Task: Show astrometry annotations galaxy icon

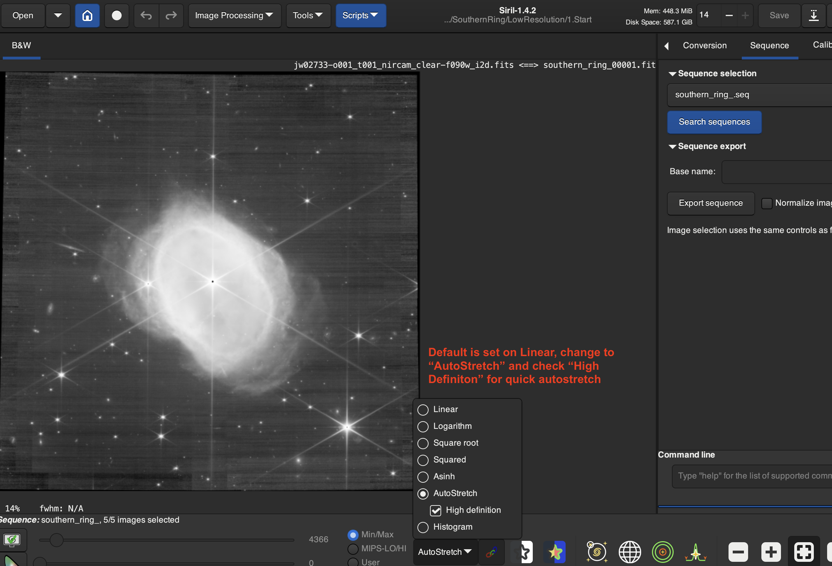Action: (x=596, y=552)
